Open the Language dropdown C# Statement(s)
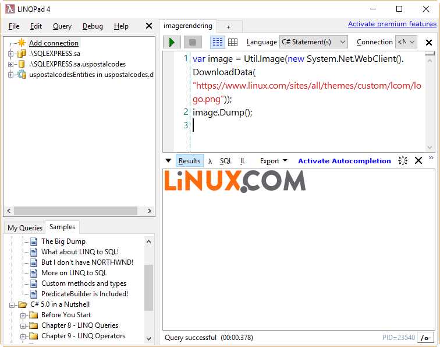Image resolution: width=440 pixels, height=347 pixels. click(x=314, y=42)
